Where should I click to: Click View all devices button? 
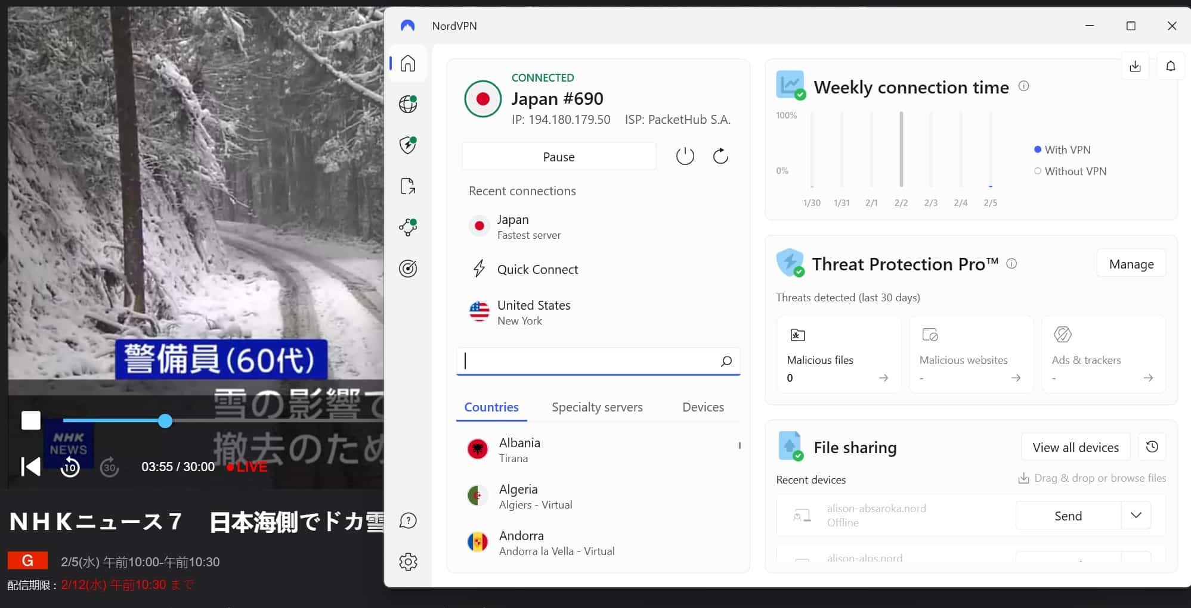[x=1075, y=447]
